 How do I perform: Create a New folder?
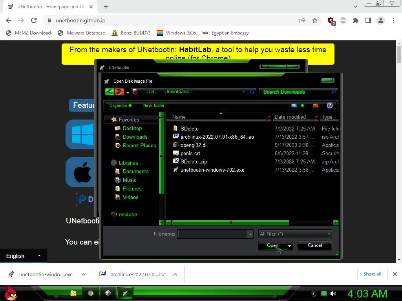click(154, 105)
